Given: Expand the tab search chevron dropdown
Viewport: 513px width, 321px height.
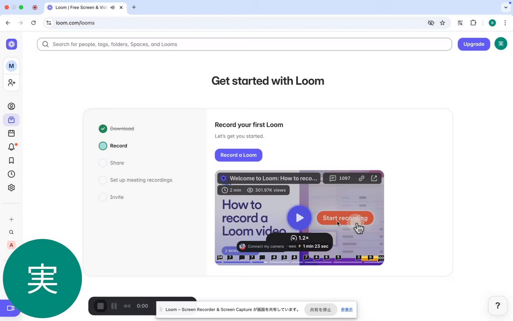Looking at the screenshot, I should pos(505,7).
